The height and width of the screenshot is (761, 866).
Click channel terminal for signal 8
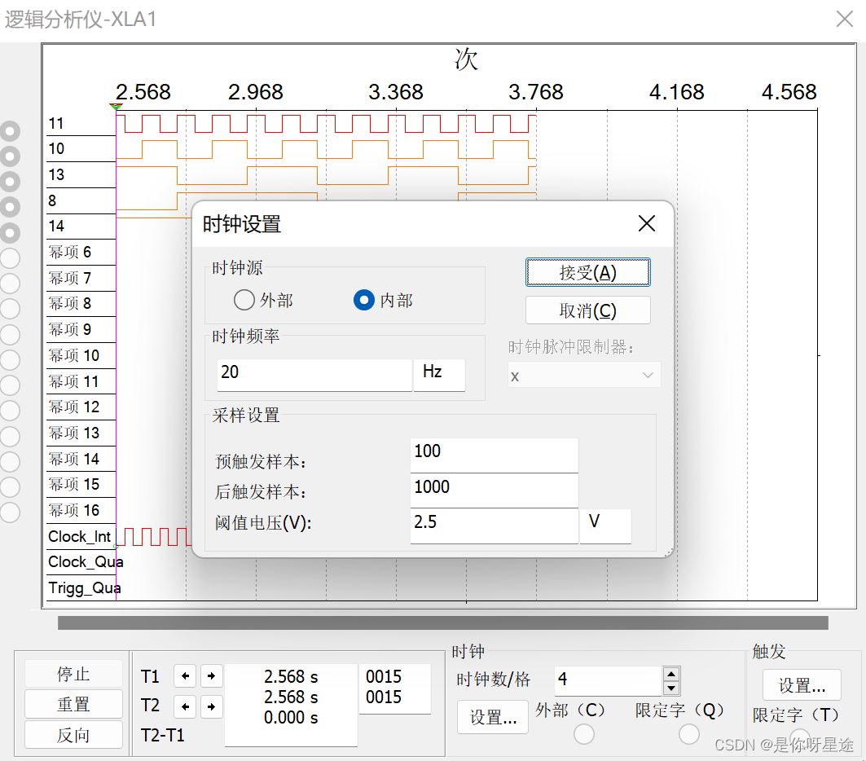coord(10,207)
